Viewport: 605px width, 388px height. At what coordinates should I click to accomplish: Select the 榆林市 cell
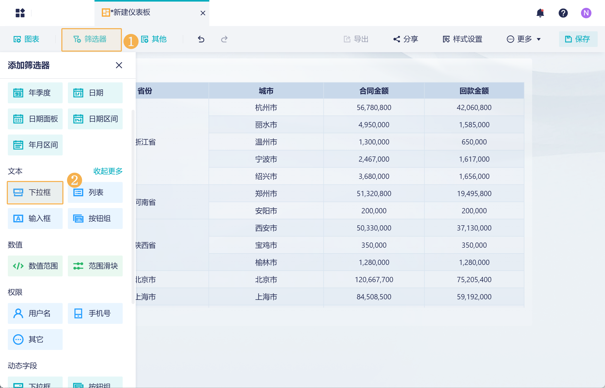point(266,262)
